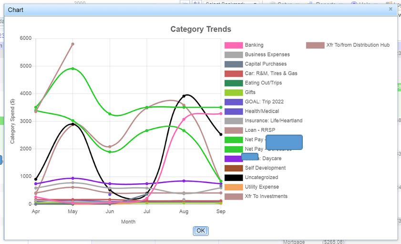The width and height of the screenshot is (401, 244).
Task: Click the Gifts legend color box
Action: pos(234,92)
